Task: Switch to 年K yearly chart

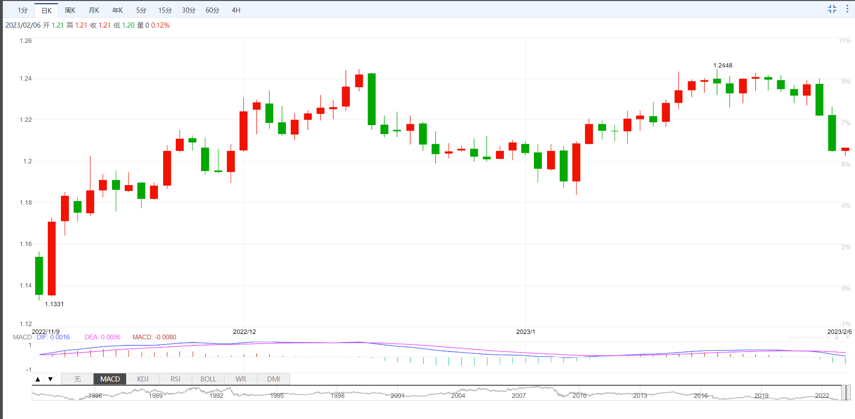Action: 118,10
